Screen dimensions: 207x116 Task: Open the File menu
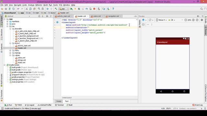[x=2, y=5]
